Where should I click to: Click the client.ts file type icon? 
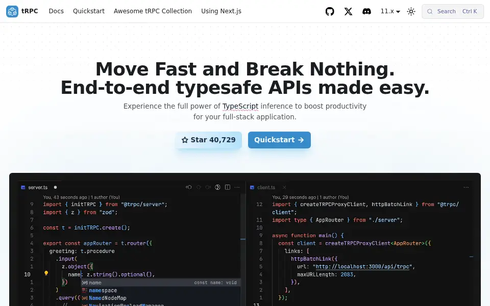[x=252, y=187]
